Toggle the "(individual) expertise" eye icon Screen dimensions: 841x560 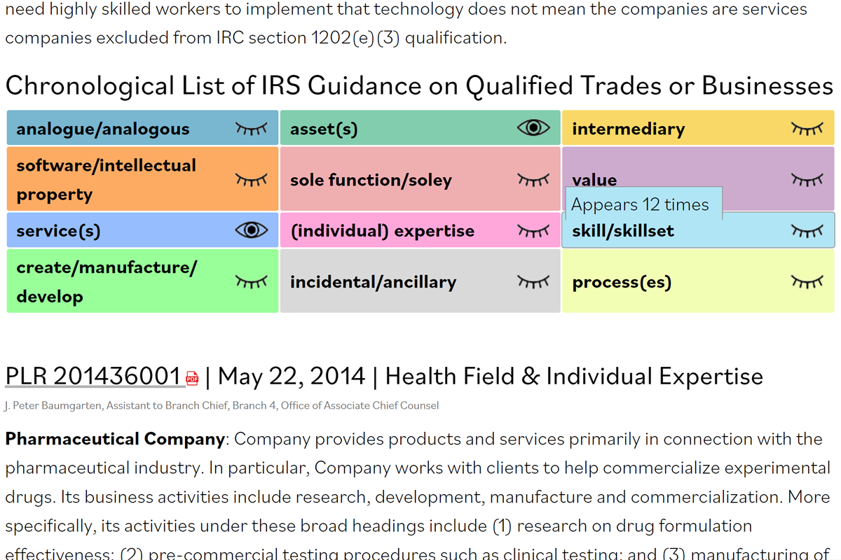tap(533, 230)
